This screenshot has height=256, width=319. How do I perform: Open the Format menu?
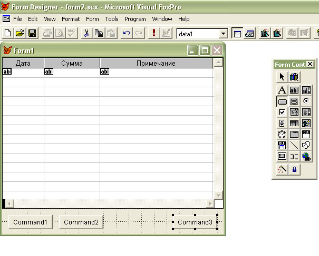[x=71, y=19]
